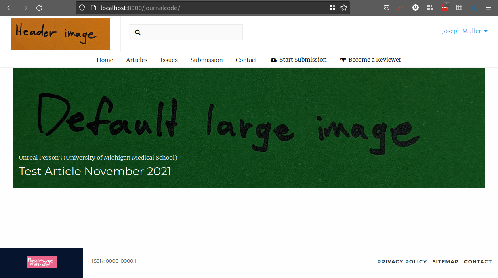Viewport: 498px width, 278px height.
Task: Click the red extension icon with badge 1
Action: pyautogui.click(x=445, y=7)
